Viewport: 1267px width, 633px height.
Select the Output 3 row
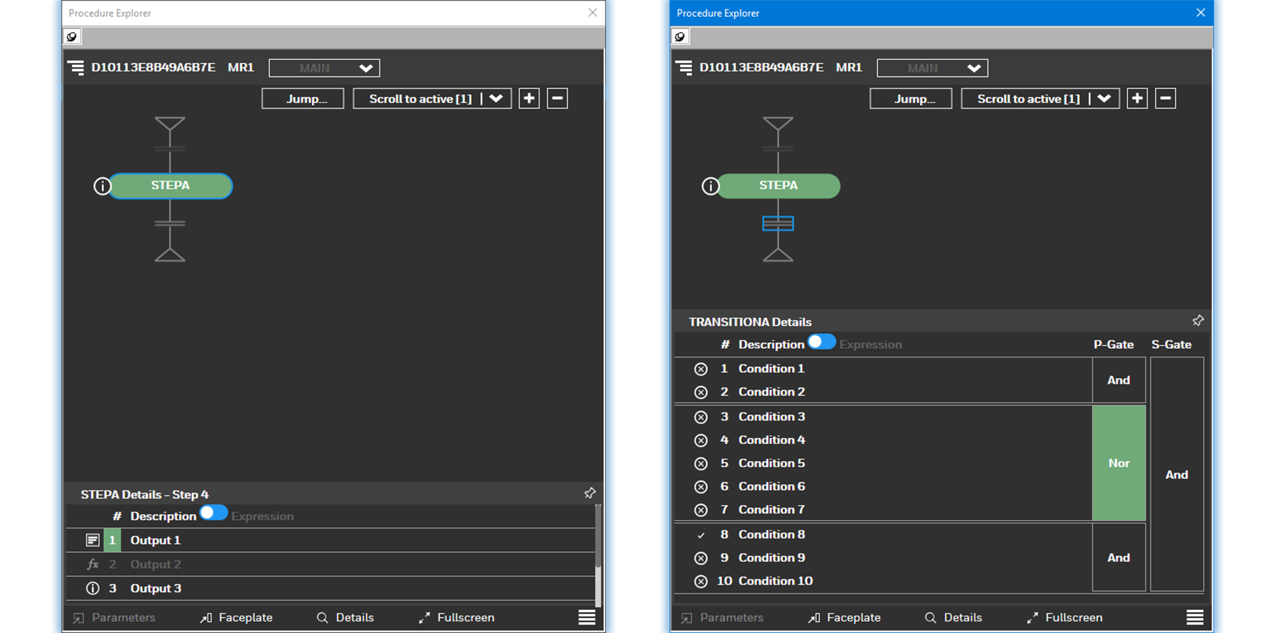tap(331, 588)
